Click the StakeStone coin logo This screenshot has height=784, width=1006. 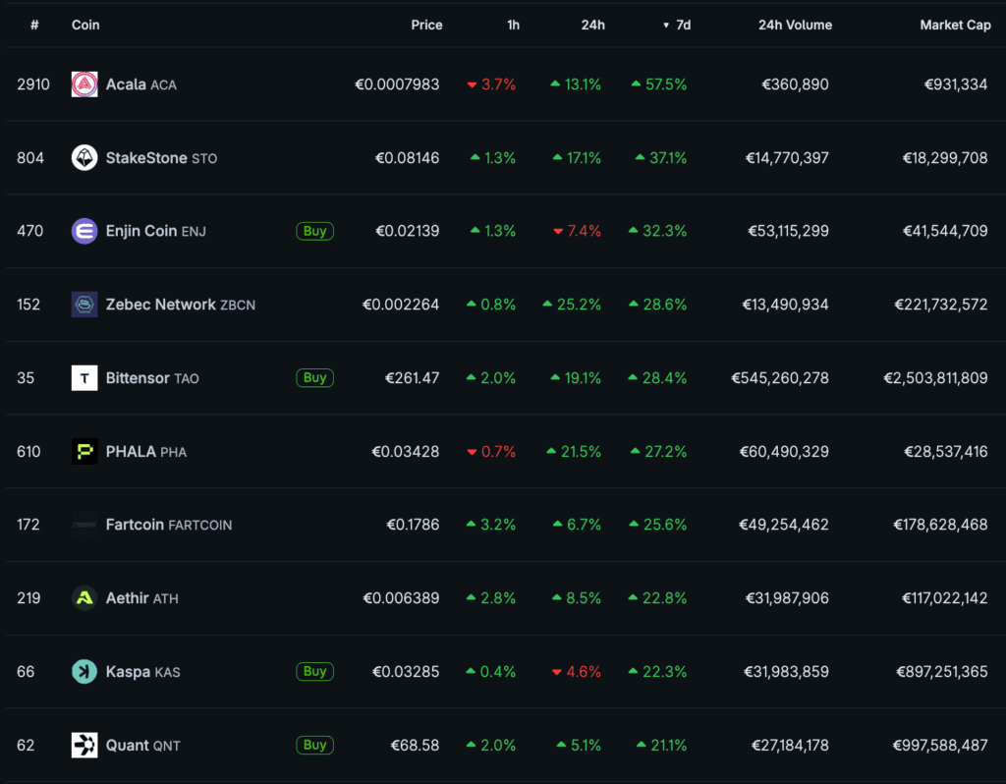click(x=84, y=157)
